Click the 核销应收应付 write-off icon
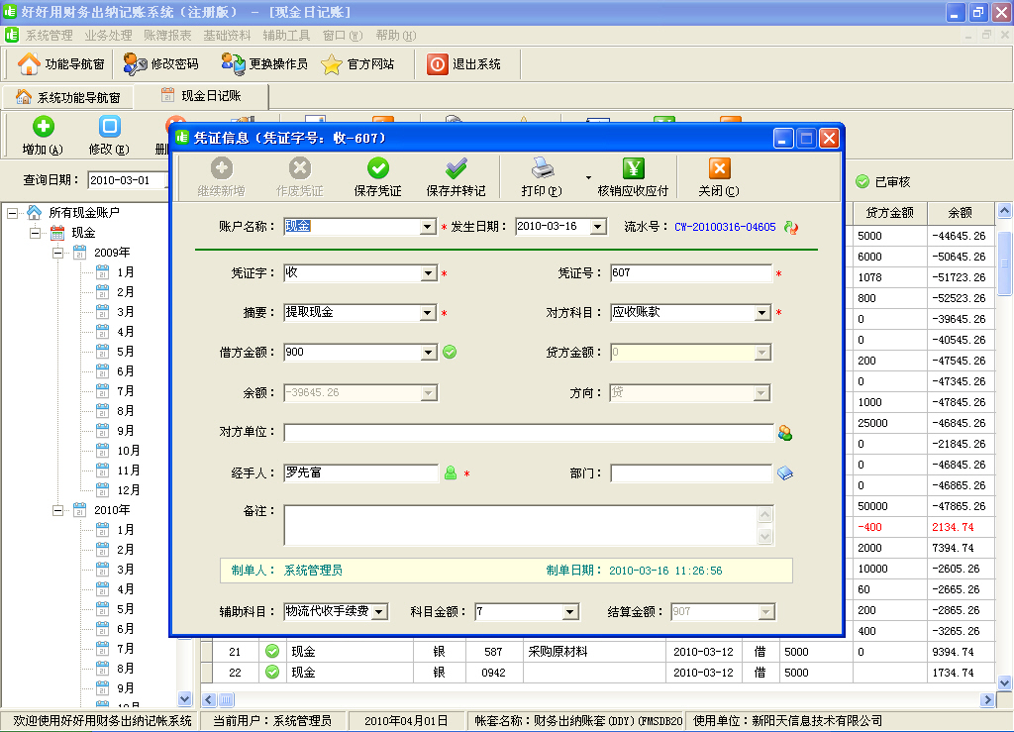The width and height of the screenshot is (1014, 732). (x=634, y=169)
